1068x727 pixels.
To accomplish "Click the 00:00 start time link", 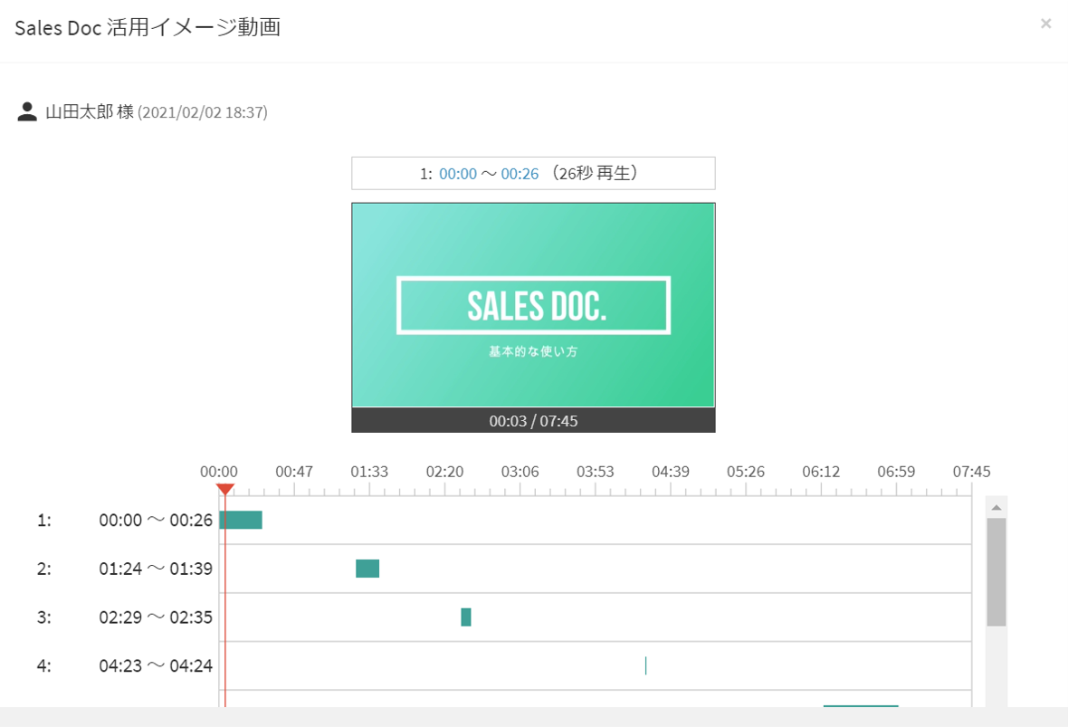I will [x=457, y=174].
